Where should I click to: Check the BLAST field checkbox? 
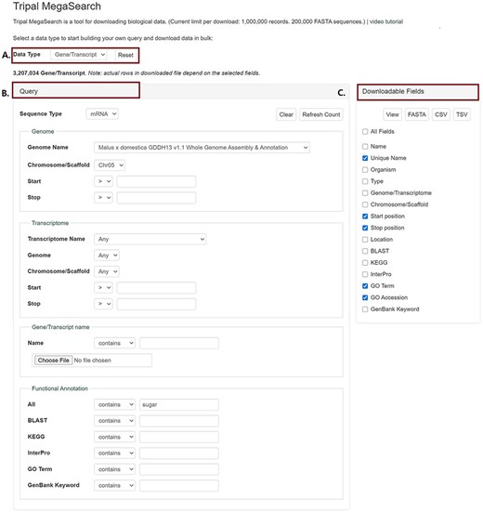(x=365, y=251)
